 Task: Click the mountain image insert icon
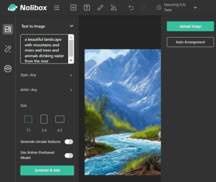114,8
